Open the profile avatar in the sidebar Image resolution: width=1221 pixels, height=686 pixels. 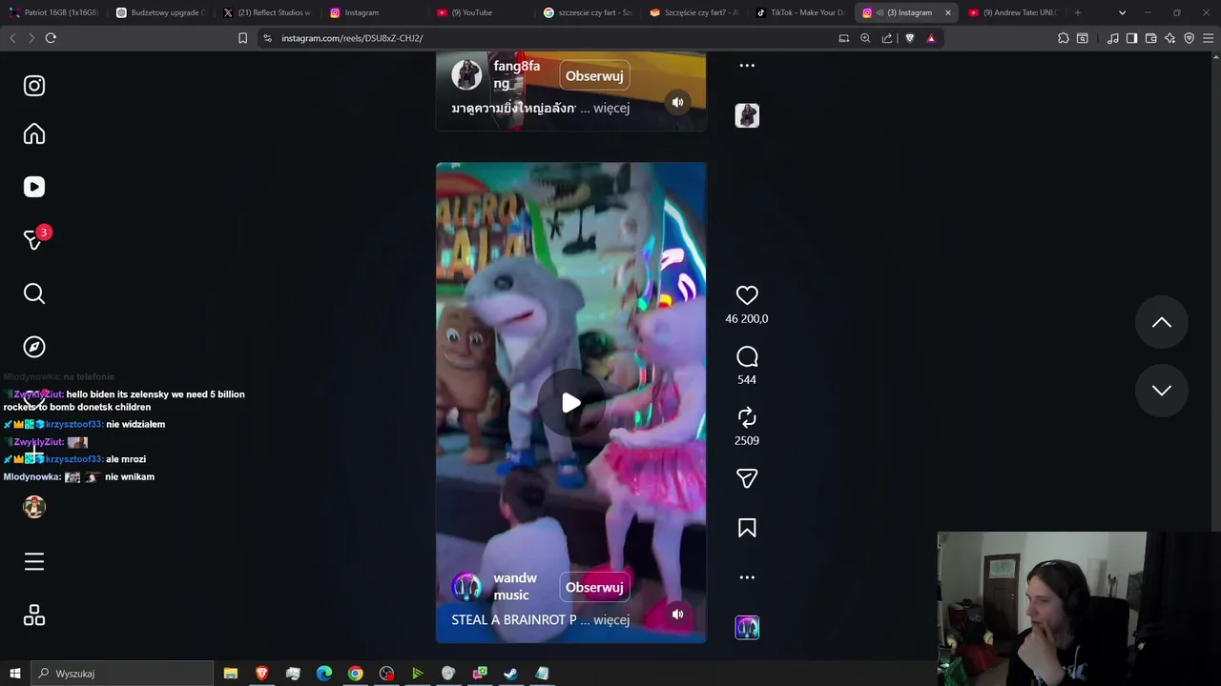pos(34,507)
